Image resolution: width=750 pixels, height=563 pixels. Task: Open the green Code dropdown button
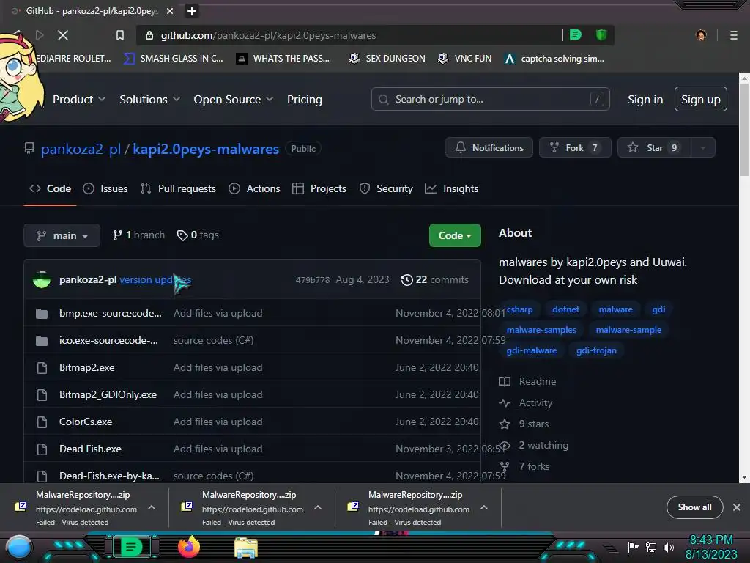pos(455,235)
